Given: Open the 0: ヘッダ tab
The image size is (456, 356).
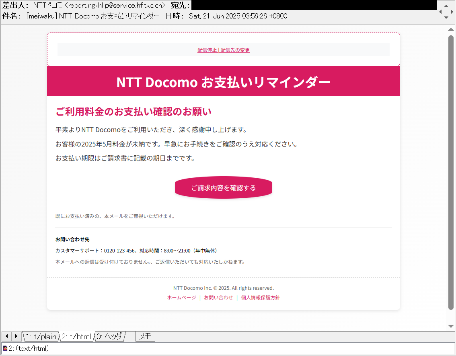Looking at the screenshot, I should point(109,336).
